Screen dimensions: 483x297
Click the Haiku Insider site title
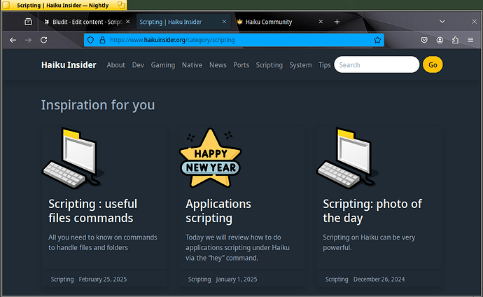tap(69, 65)
